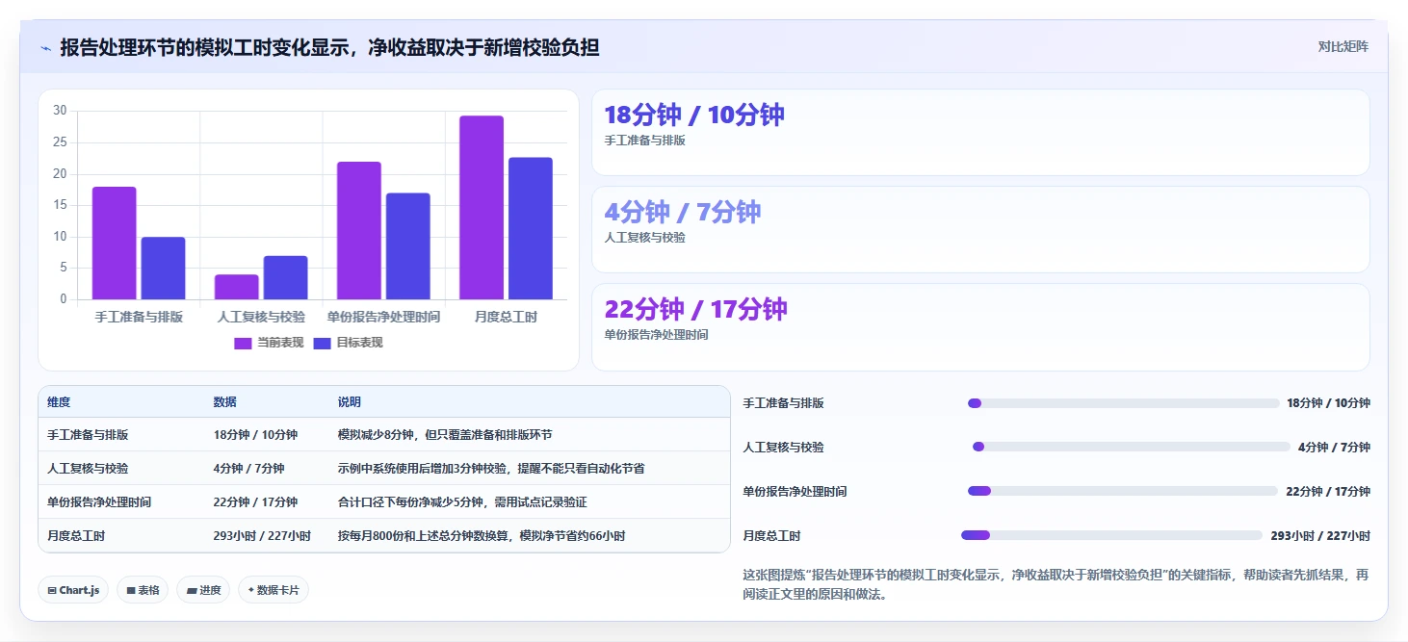The image size is (1408, 642).
Task: Click the title icon before 报告处理环节
Action: coord(45,47)
